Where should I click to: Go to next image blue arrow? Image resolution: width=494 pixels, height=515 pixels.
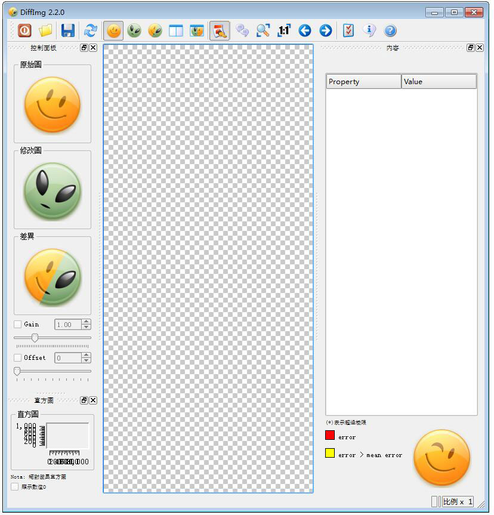326,30
